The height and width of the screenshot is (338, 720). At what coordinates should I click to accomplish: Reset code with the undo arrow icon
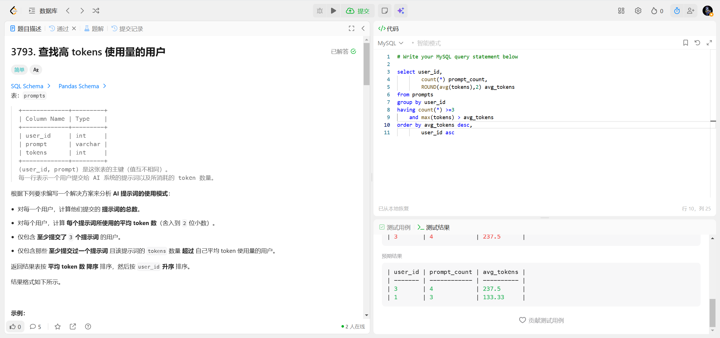tap(697, 43)
